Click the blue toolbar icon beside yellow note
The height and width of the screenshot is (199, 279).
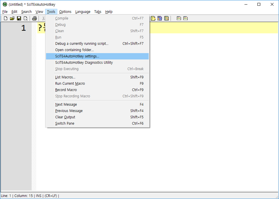tap(160, 18)
